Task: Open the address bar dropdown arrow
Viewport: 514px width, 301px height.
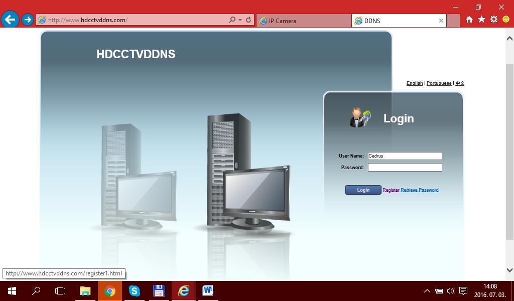Action: [x=240, y=20]
